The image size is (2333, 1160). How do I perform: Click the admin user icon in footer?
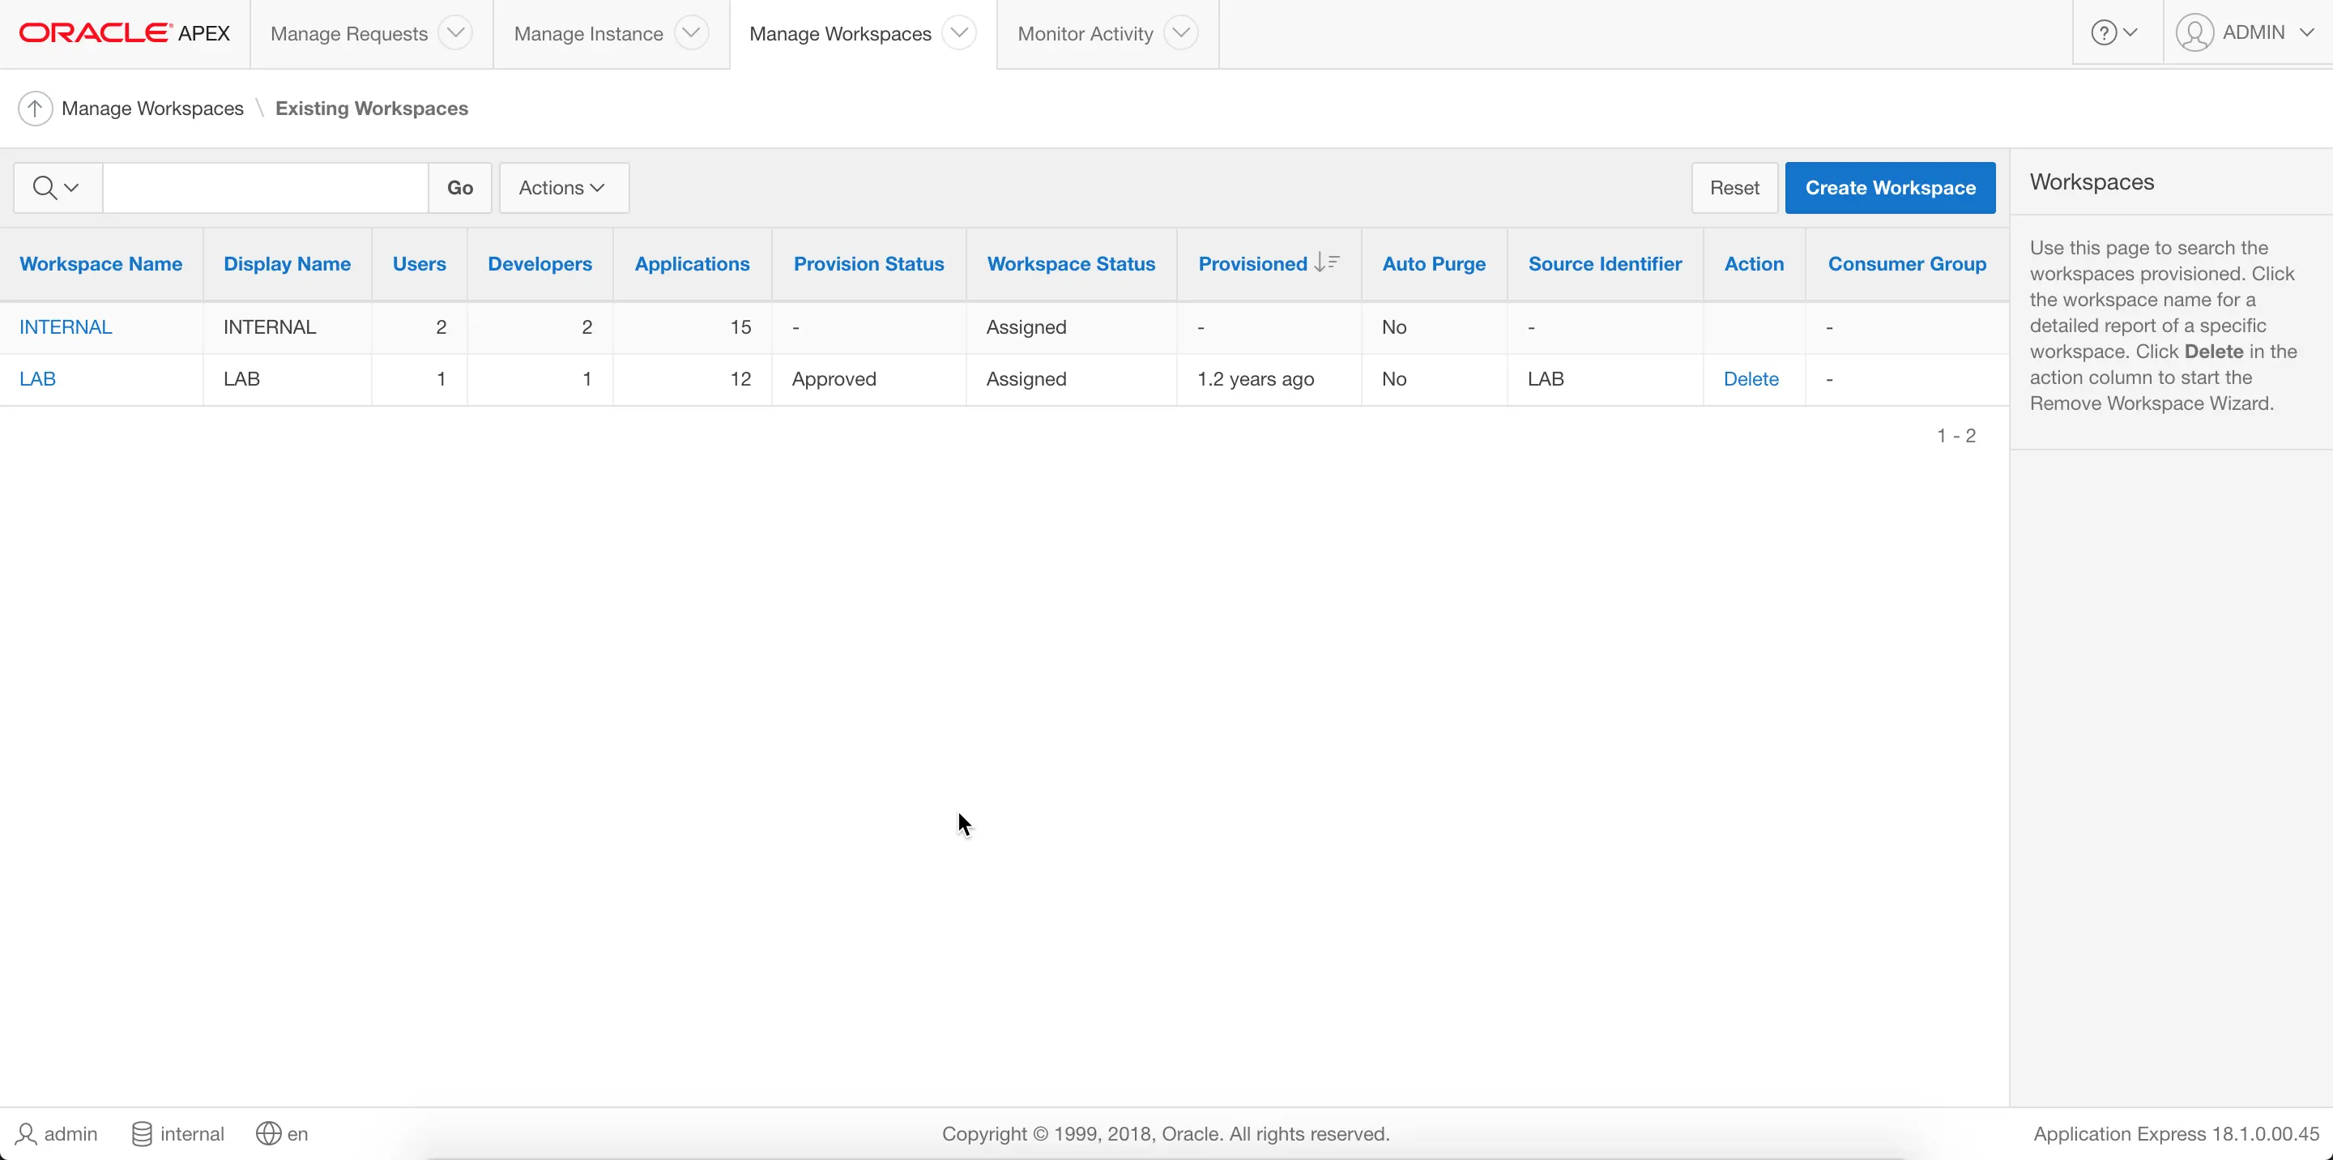click(26, 1134)
